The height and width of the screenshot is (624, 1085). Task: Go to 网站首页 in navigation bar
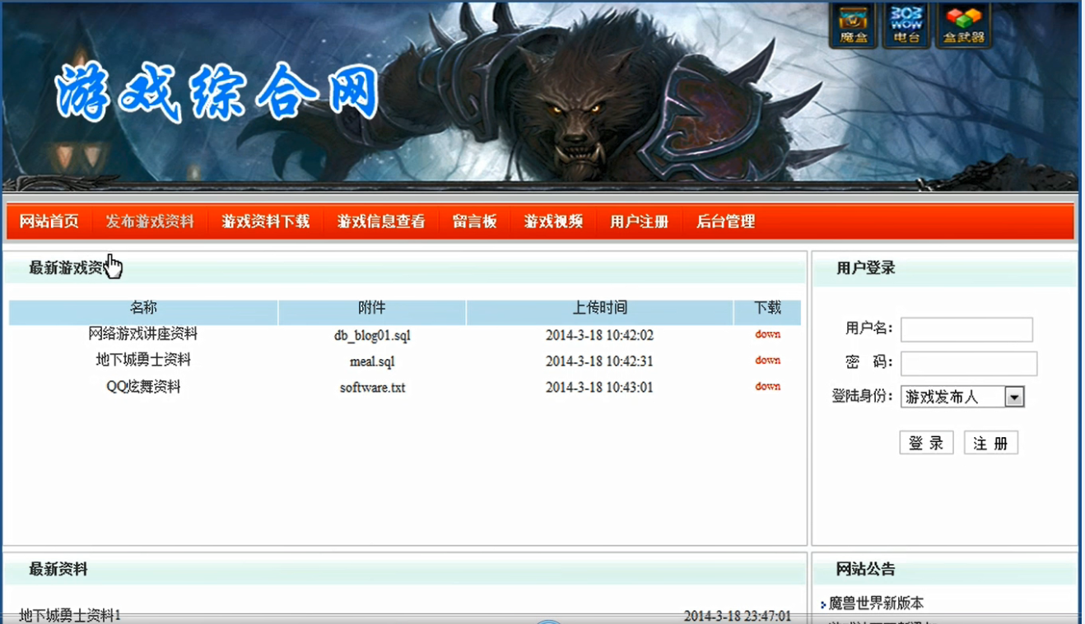pos(49,221)
